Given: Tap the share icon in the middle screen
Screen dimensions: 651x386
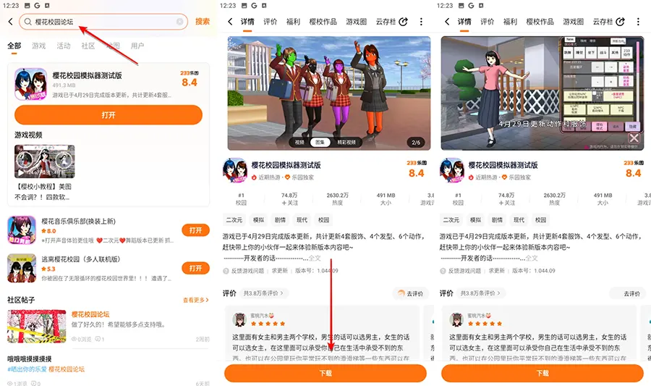Looking at the screenshot, I should [x=403, y=22].
